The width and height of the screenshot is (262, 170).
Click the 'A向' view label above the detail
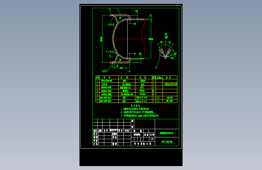166,34
